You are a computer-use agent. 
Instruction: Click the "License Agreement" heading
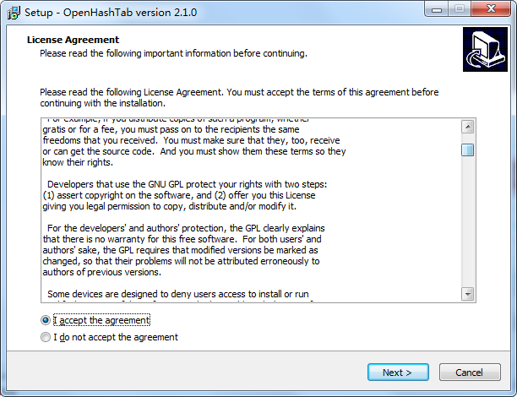[x=73, y=40]
